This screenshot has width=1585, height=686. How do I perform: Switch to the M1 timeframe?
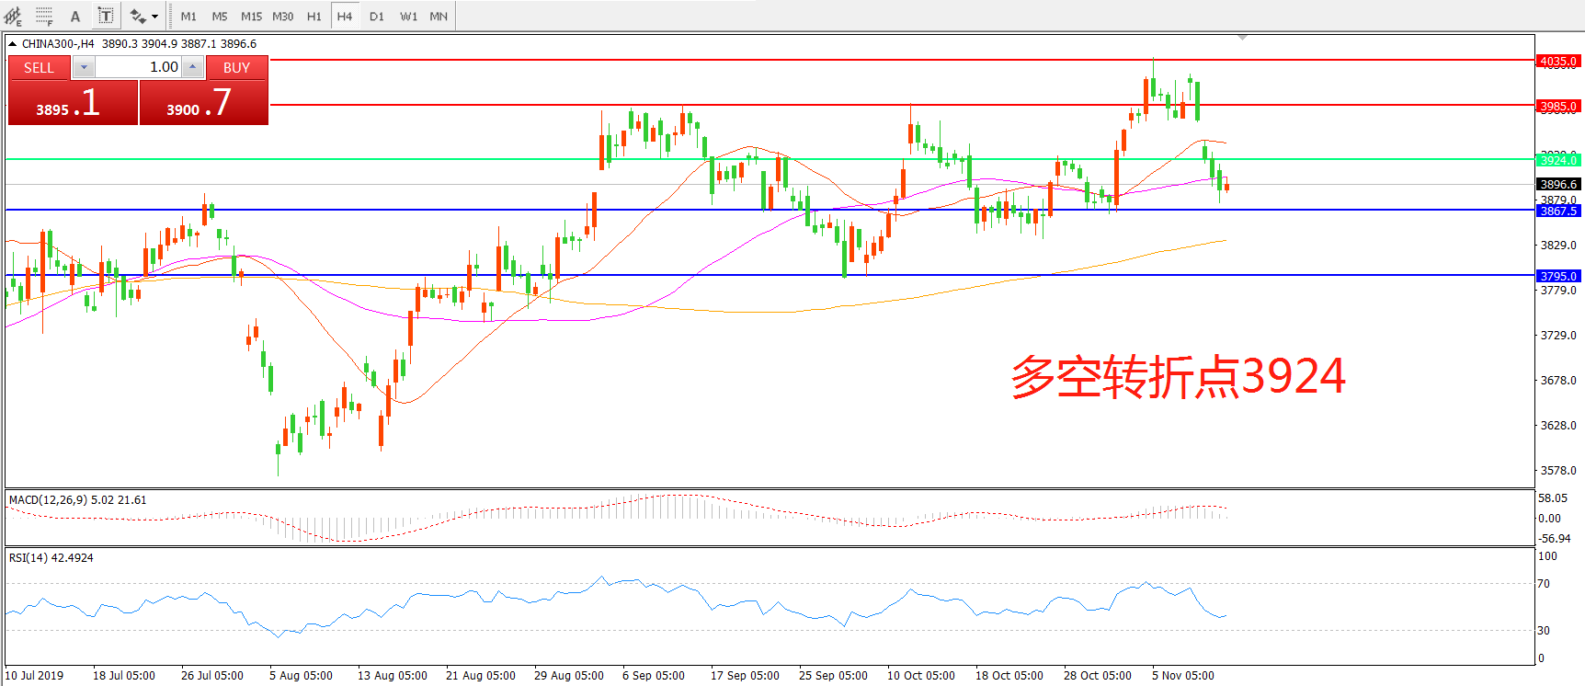pyautogui.click(x=188, y=16)
